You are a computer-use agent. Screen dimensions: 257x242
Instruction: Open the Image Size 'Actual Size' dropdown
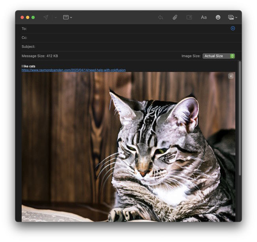coord(219,56)
